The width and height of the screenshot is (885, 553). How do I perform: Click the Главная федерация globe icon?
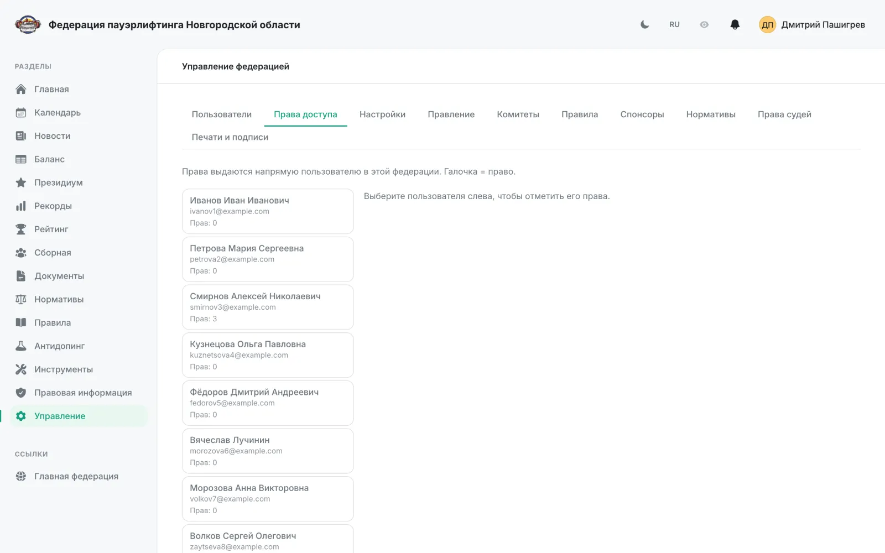pyautogui.click(x=21, y=476)
